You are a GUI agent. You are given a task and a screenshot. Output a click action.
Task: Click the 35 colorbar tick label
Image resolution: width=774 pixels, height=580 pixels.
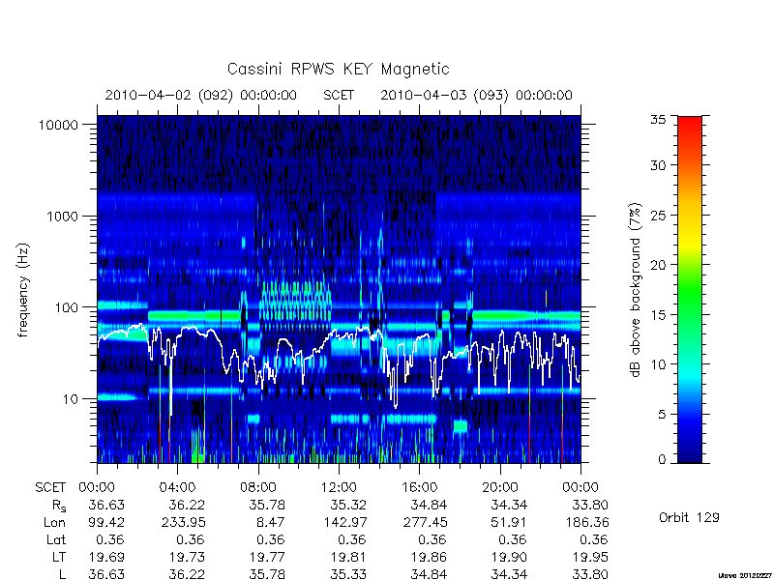pyautogui.click(x=658, y=120)
